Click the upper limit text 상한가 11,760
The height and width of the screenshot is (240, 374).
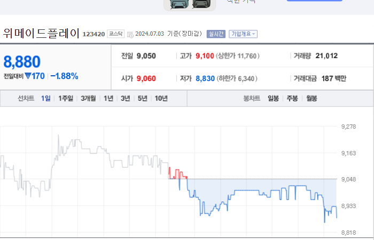(x=238, y=56)
